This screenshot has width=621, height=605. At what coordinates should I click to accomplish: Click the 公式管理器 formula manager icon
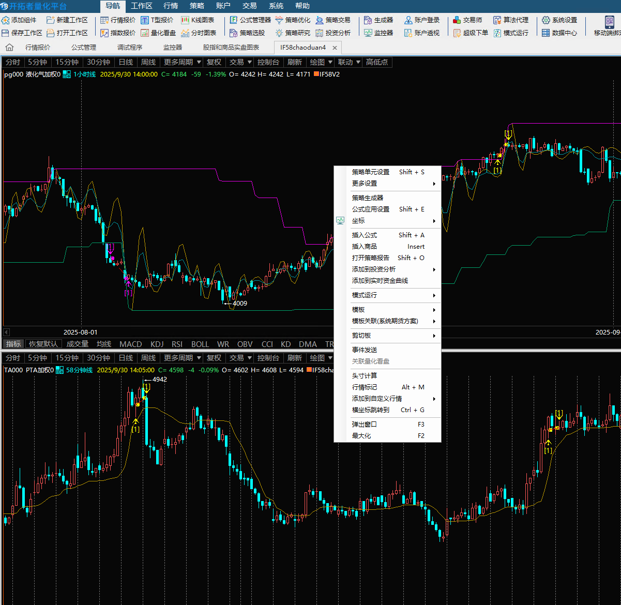tap(234, 20)
